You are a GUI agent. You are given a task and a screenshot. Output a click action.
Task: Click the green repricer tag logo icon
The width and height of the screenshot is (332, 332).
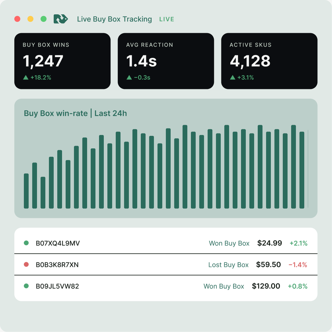coord(61,19)
